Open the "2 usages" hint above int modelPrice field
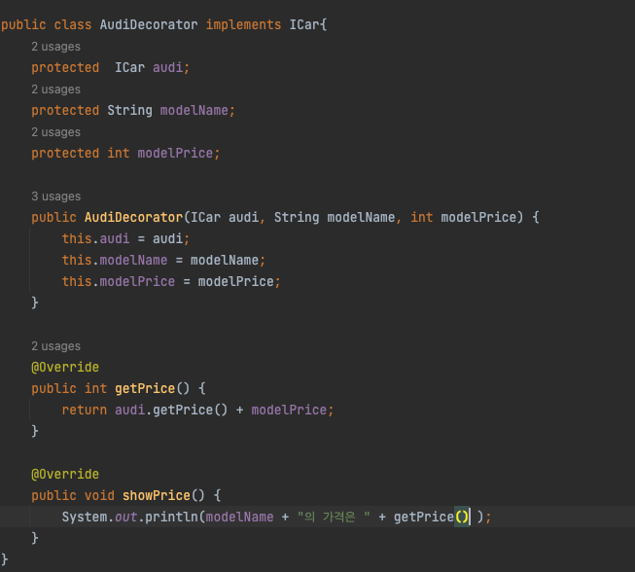Image resolution: width=635 pixels, height=572 pixels. tap(55, 132)
